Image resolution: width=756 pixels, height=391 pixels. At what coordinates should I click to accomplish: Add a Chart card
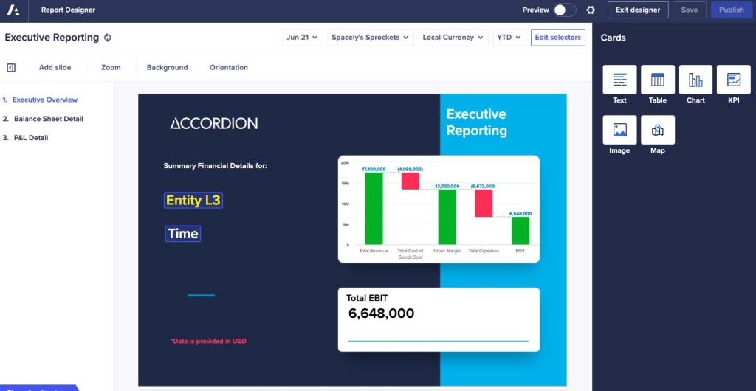click(695, 80)
